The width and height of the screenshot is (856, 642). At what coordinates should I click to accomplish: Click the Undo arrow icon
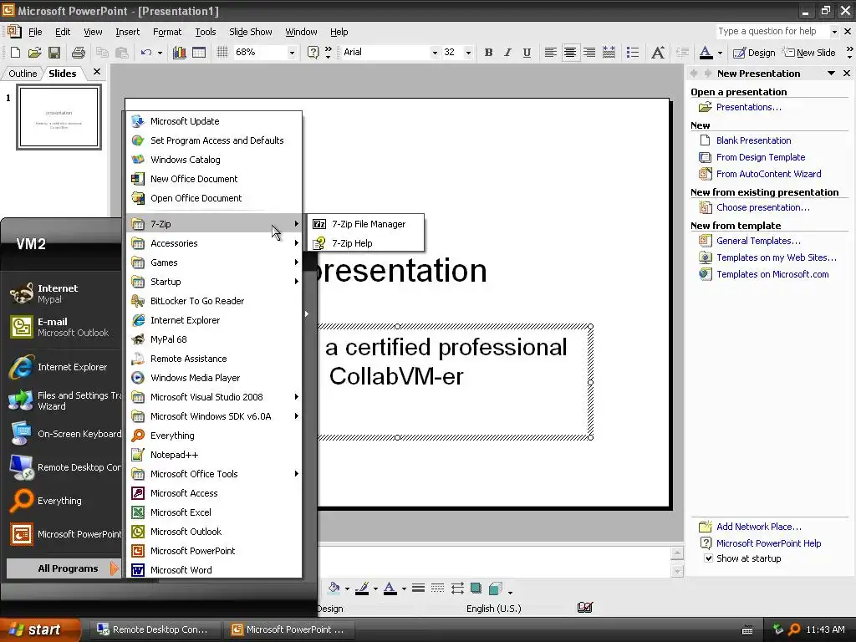(145, 53)
